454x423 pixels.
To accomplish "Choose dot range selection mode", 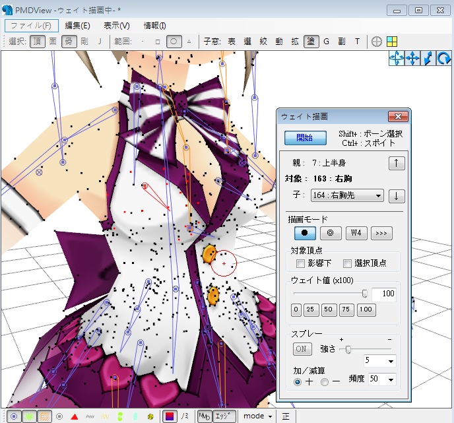I will coord(143,42).
